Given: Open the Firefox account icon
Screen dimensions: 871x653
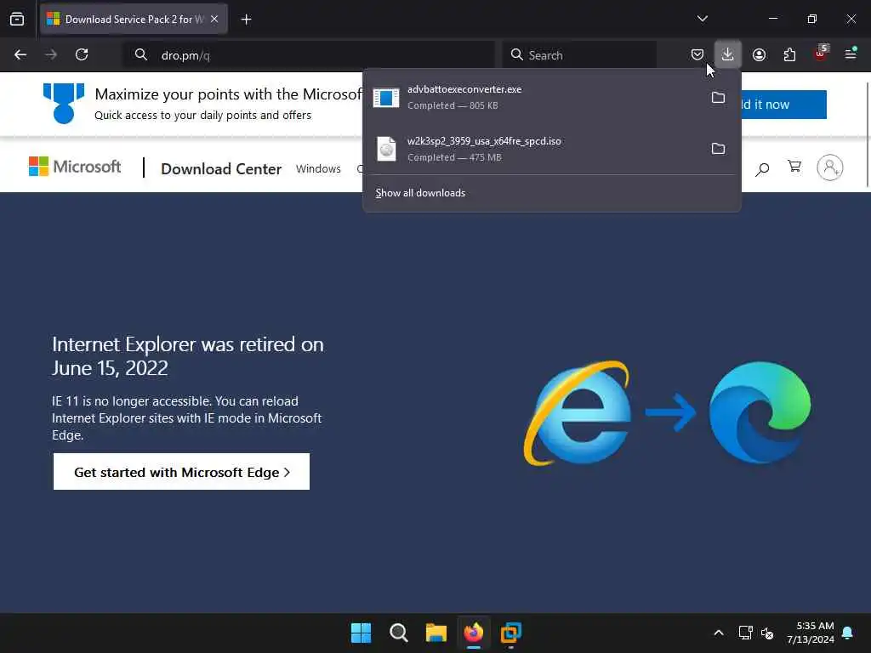Looking at the screenshot, I should tap(759, 54).
